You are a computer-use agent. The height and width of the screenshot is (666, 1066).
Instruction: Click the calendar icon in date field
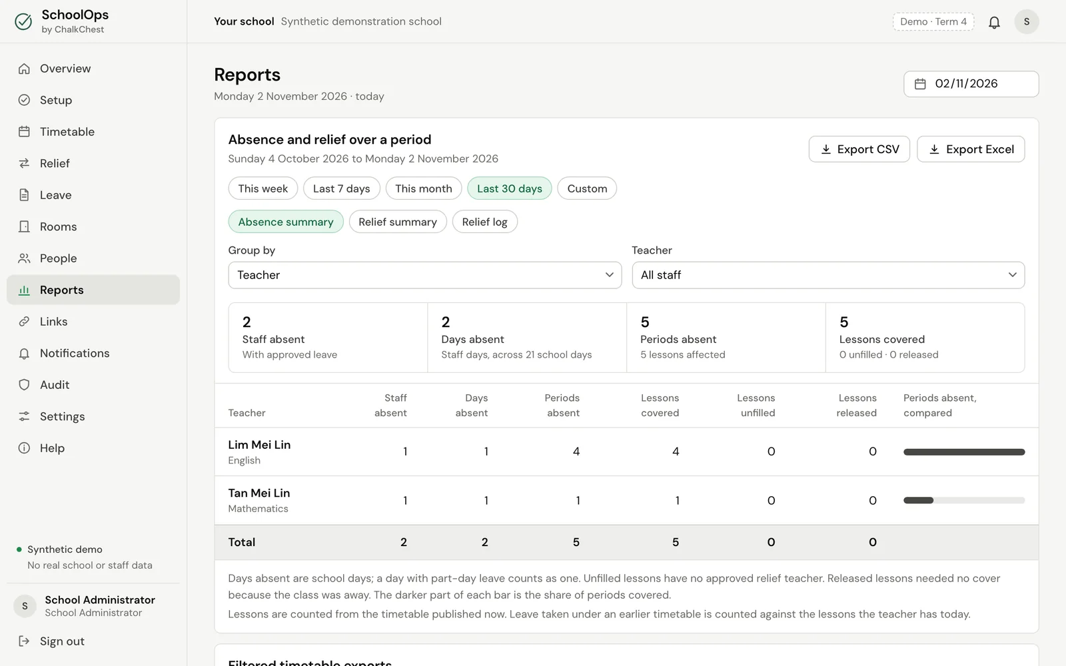pos(920,84)
